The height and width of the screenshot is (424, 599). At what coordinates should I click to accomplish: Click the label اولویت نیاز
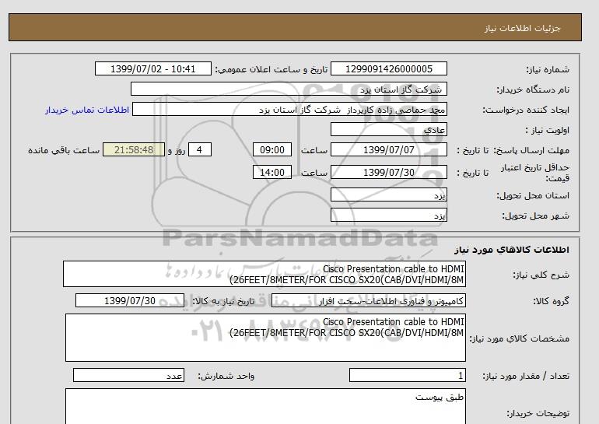(x=548, y=130)
